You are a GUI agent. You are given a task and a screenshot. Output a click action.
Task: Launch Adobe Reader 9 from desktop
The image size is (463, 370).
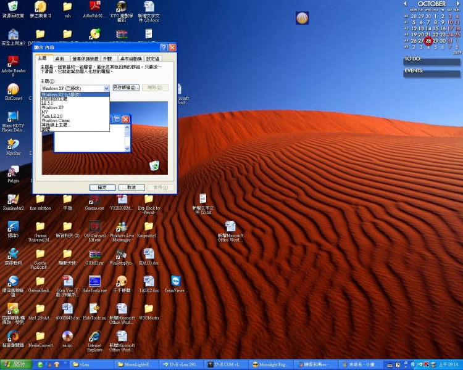click(12, 62)
